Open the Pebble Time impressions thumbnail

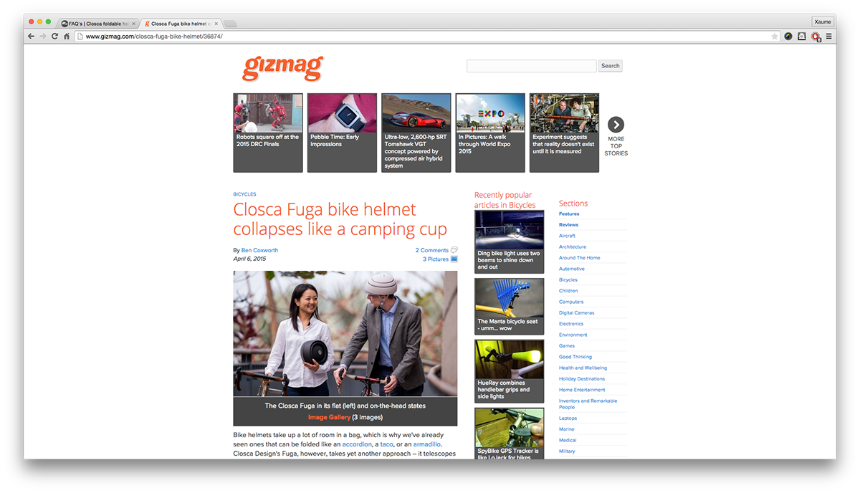(342, 133)
